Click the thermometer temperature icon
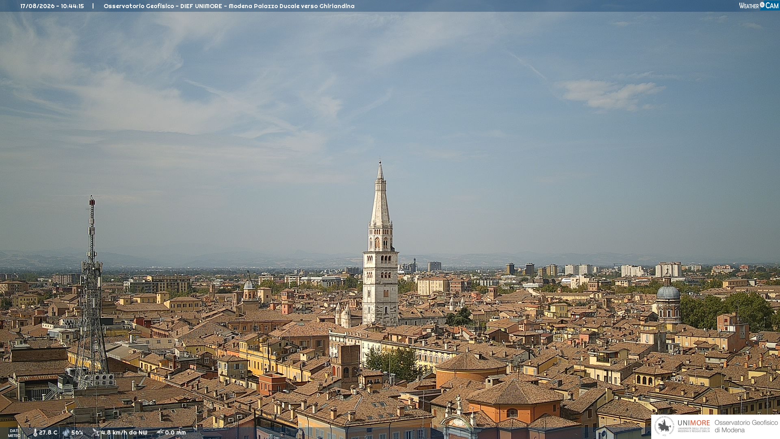Viewport: 780px width, 439px height. coord(35,433)
